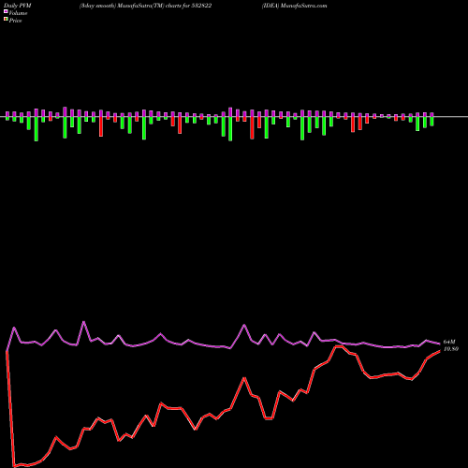Click the '(3day smooth) MunafaSutra(TM) charts for 532822' heading
The image size is (468, 468).
tap(145, 6)
